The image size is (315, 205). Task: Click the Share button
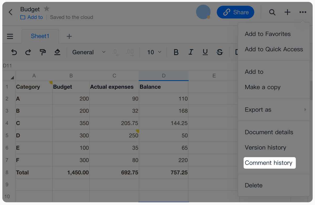click(x=235, y=12)
